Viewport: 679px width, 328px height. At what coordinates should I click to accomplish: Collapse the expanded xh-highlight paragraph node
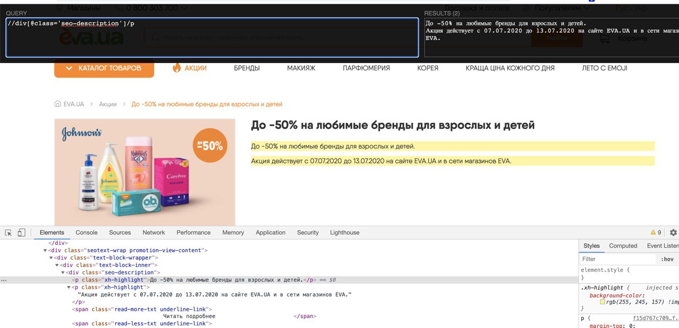(68, 287)
